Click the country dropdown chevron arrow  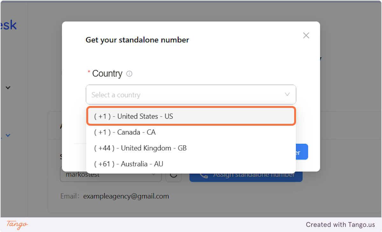click(287, 95)
